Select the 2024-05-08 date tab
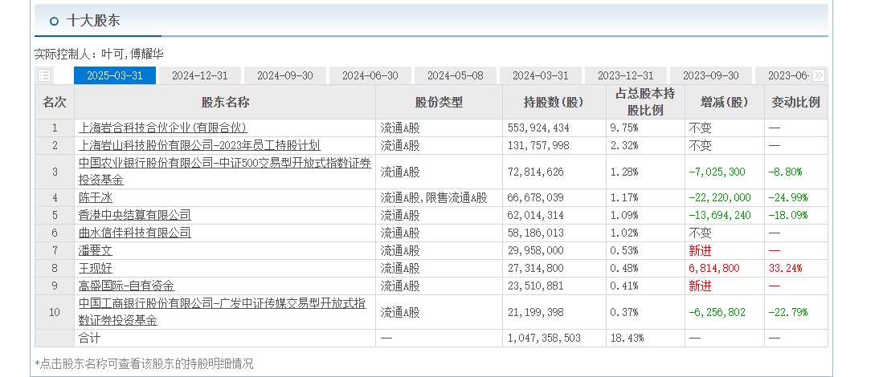The height and width of the screenshot is (377, 887). (456, 75)
